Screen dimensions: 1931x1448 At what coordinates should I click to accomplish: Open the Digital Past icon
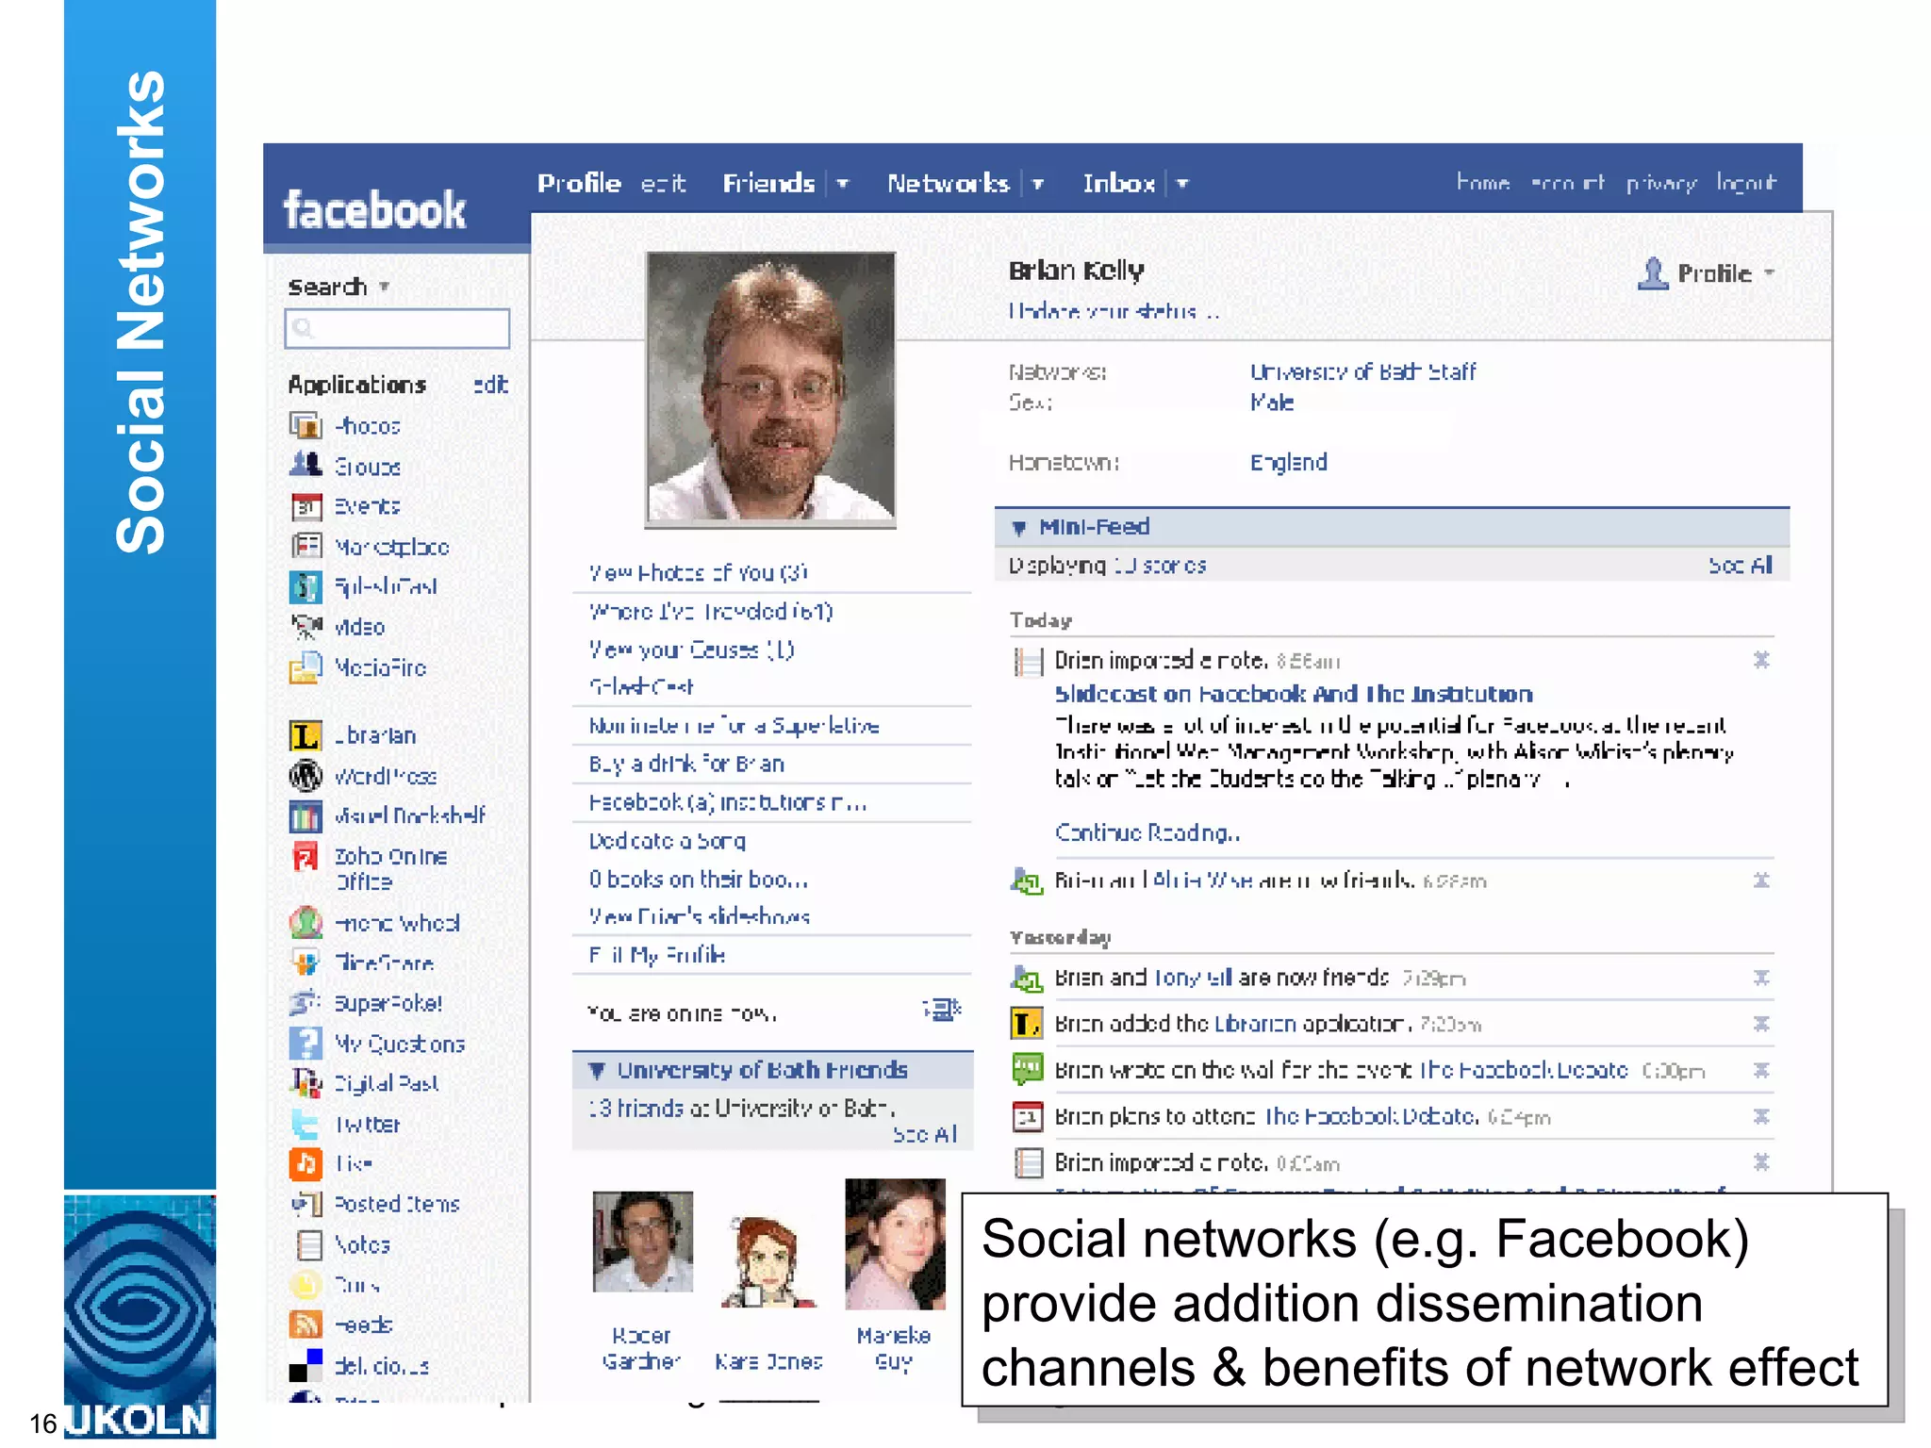(305, 1083)
